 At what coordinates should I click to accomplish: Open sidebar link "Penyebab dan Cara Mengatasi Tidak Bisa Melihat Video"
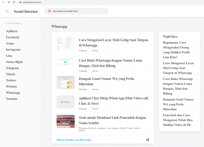tap(178, 120)
